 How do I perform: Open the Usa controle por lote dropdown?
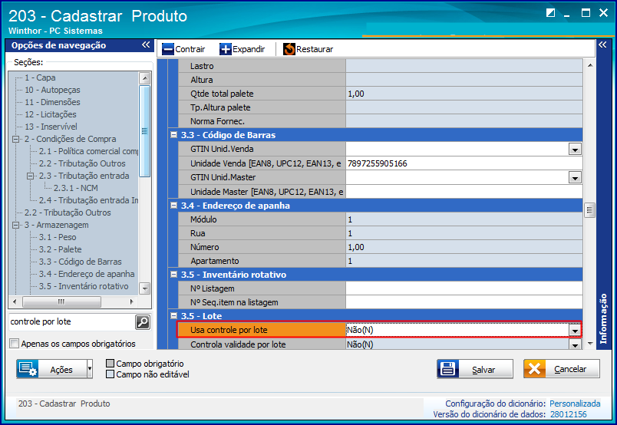pos(575,331)
